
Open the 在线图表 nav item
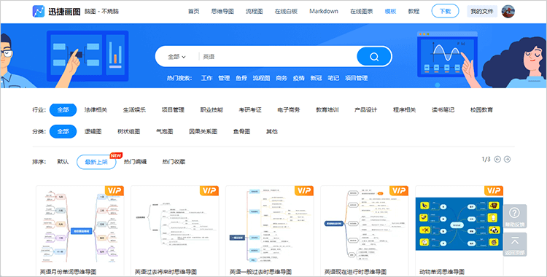[362, 11]
